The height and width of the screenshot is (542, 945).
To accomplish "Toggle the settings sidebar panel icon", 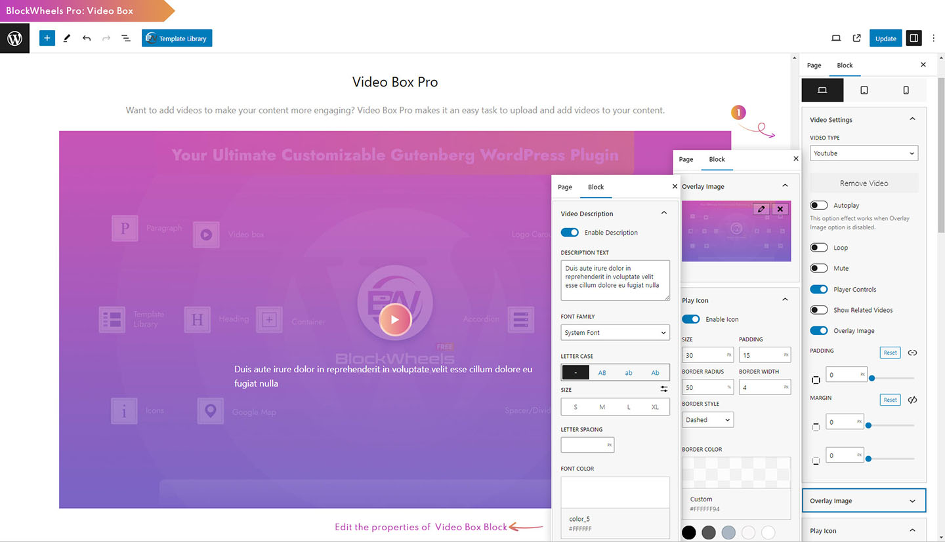I will (913, 39).
